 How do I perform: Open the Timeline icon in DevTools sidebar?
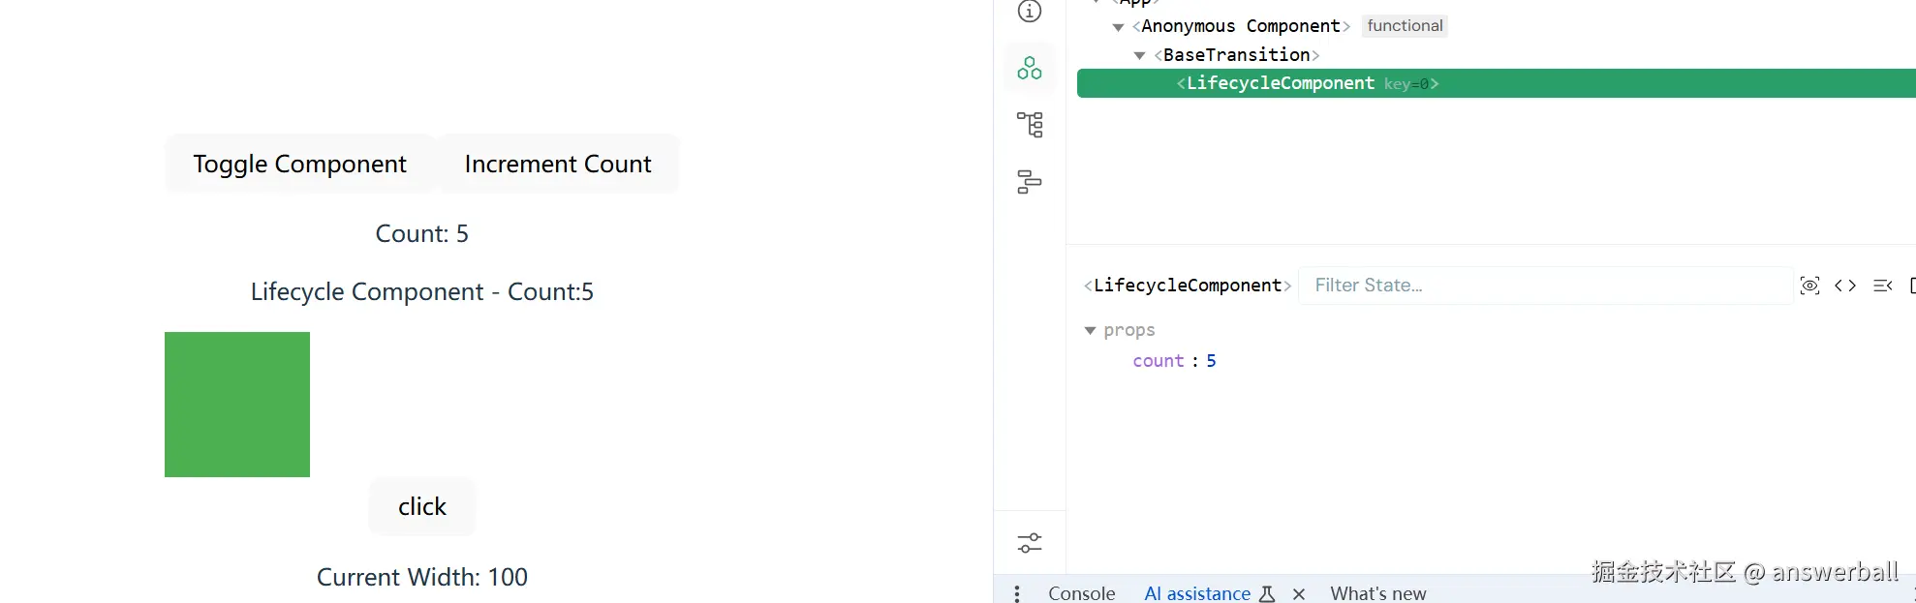[x=1030, y=182]
